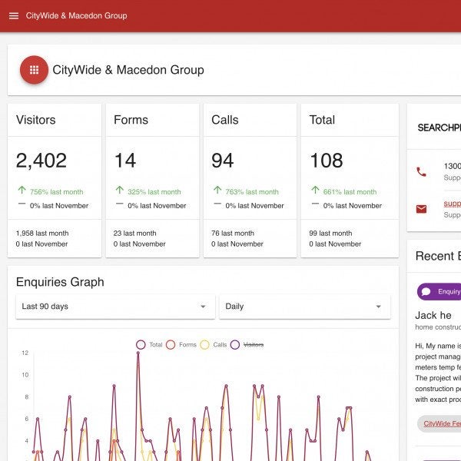Viewport: 461px width, 461px height.
Task: Click the Enquiries Graph heading
Action: pos(60,282)
